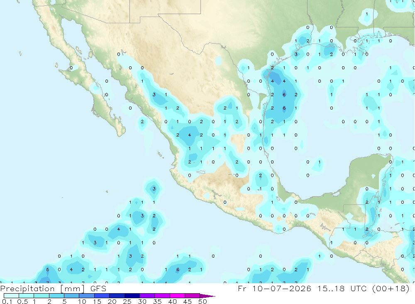
Task: Click the legend tick label '45'
Action: point(188,302)
